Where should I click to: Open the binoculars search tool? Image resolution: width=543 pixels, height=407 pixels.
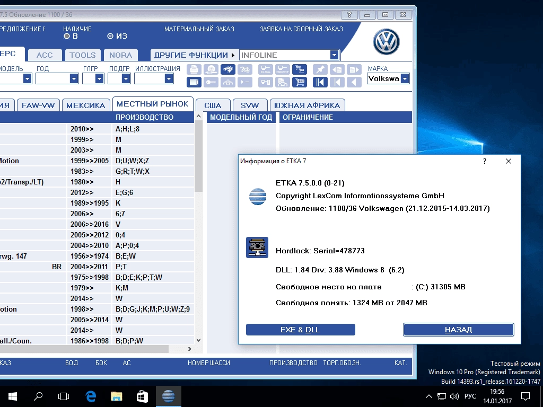pyautogui.click(x=228, y=69)
